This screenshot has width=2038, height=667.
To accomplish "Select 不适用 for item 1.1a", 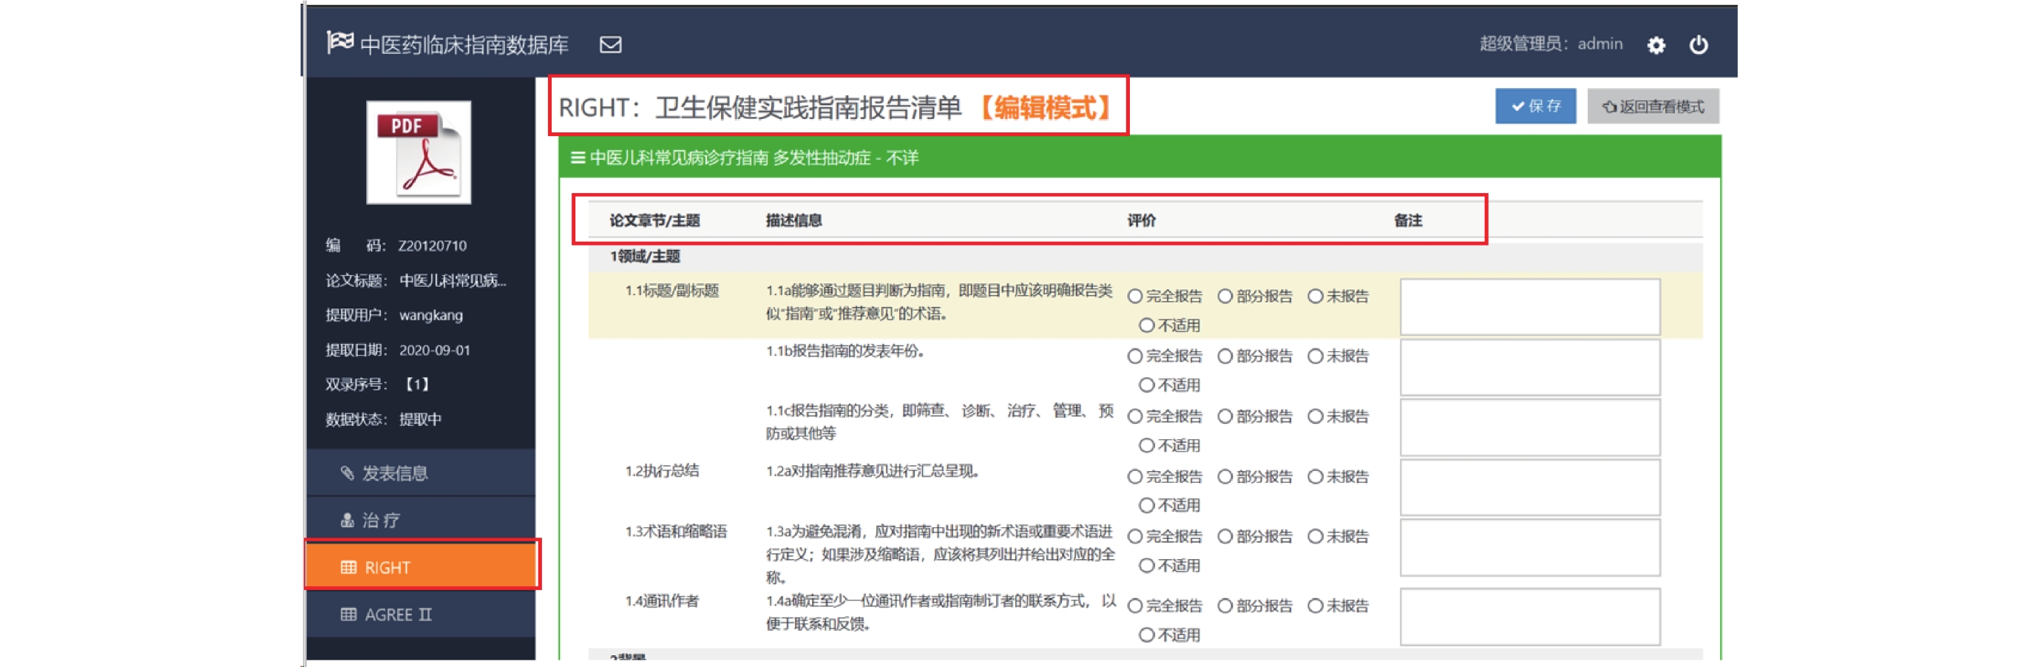I will [1146, 325].
